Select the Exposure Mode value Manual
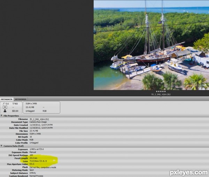Image resolution: width=209 pixels, height=177 pixels. click(33, 152)
